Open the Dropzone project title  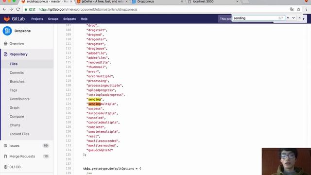22,31
